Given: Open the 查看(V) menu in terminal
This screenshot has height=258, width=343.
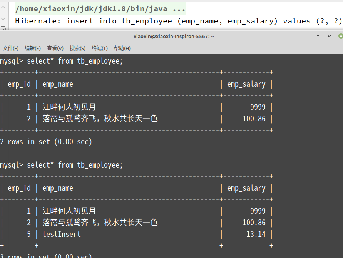Looking at the screenshot, I should click(55, 48).
